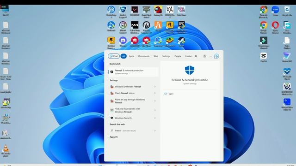Select the All search filter
This screenshot has height=166, width=296.
123,56
